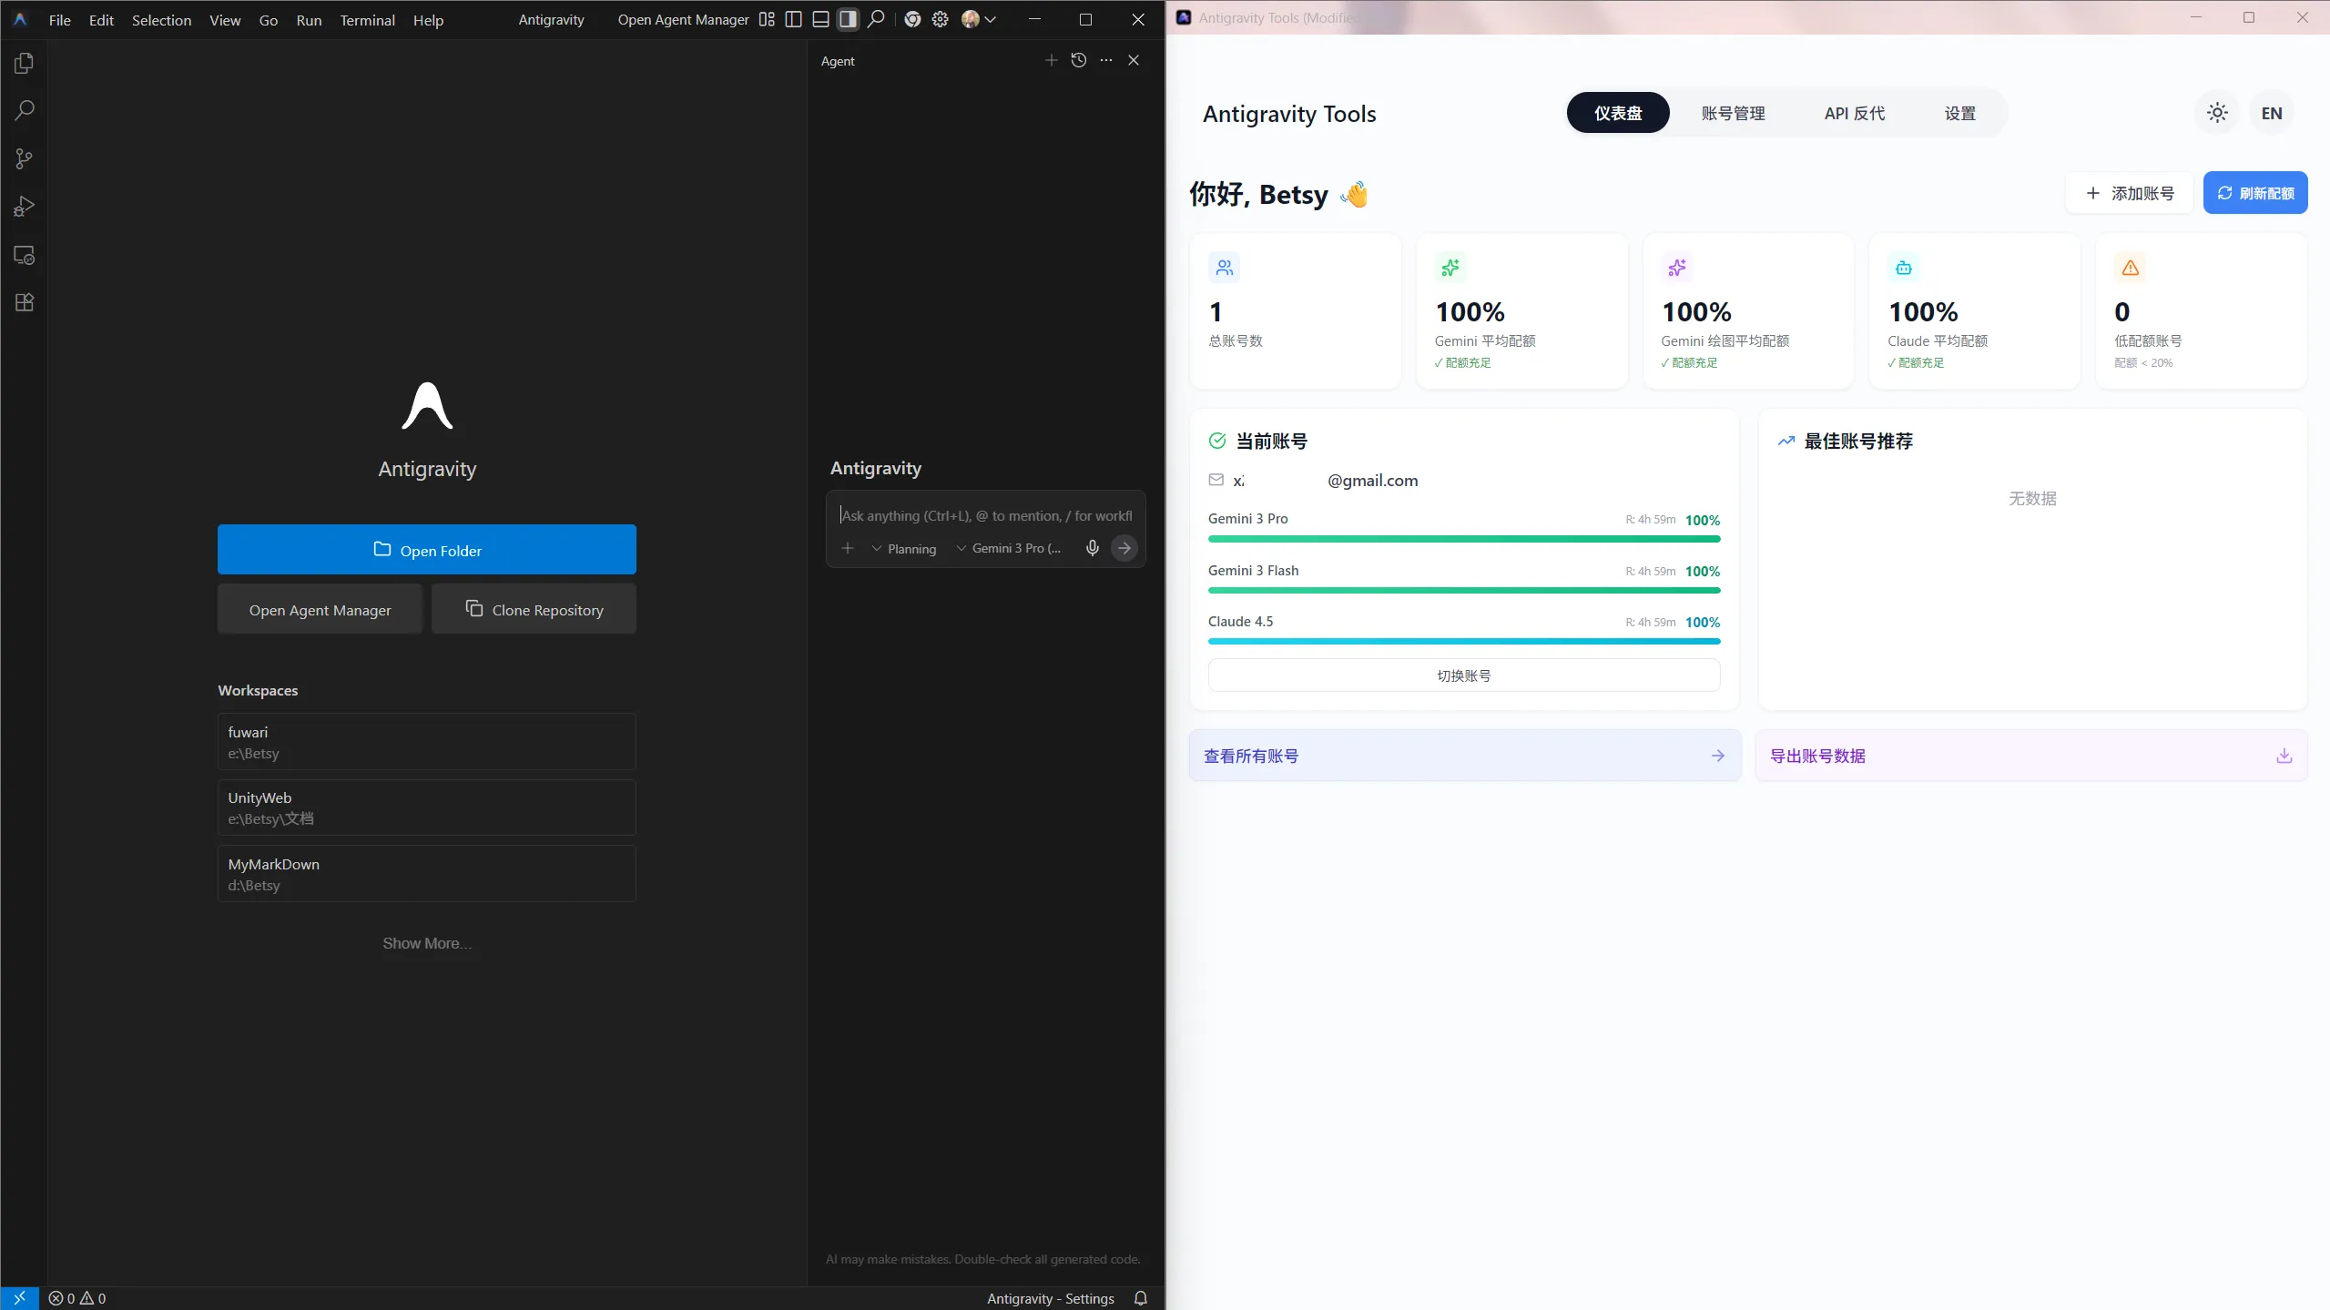Click the Open Folder button
Screen dimensions: 2330x1310
[426, 549]
